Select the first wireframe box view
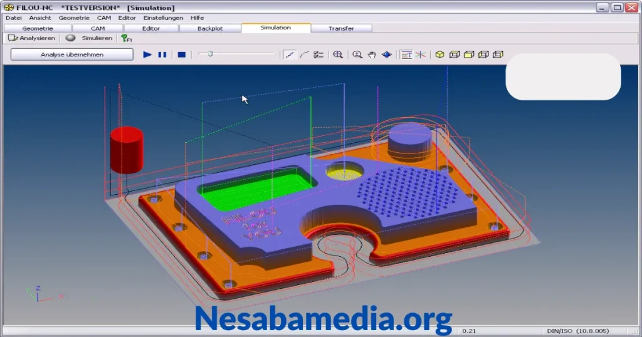Image resolution: width=642 pixels, height=337 pixels. [455, 54]
